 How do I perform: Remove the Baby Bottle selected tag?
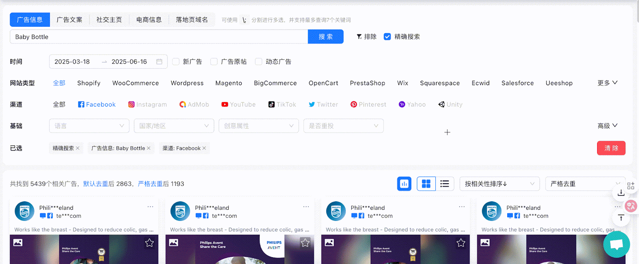click(149, 148)
